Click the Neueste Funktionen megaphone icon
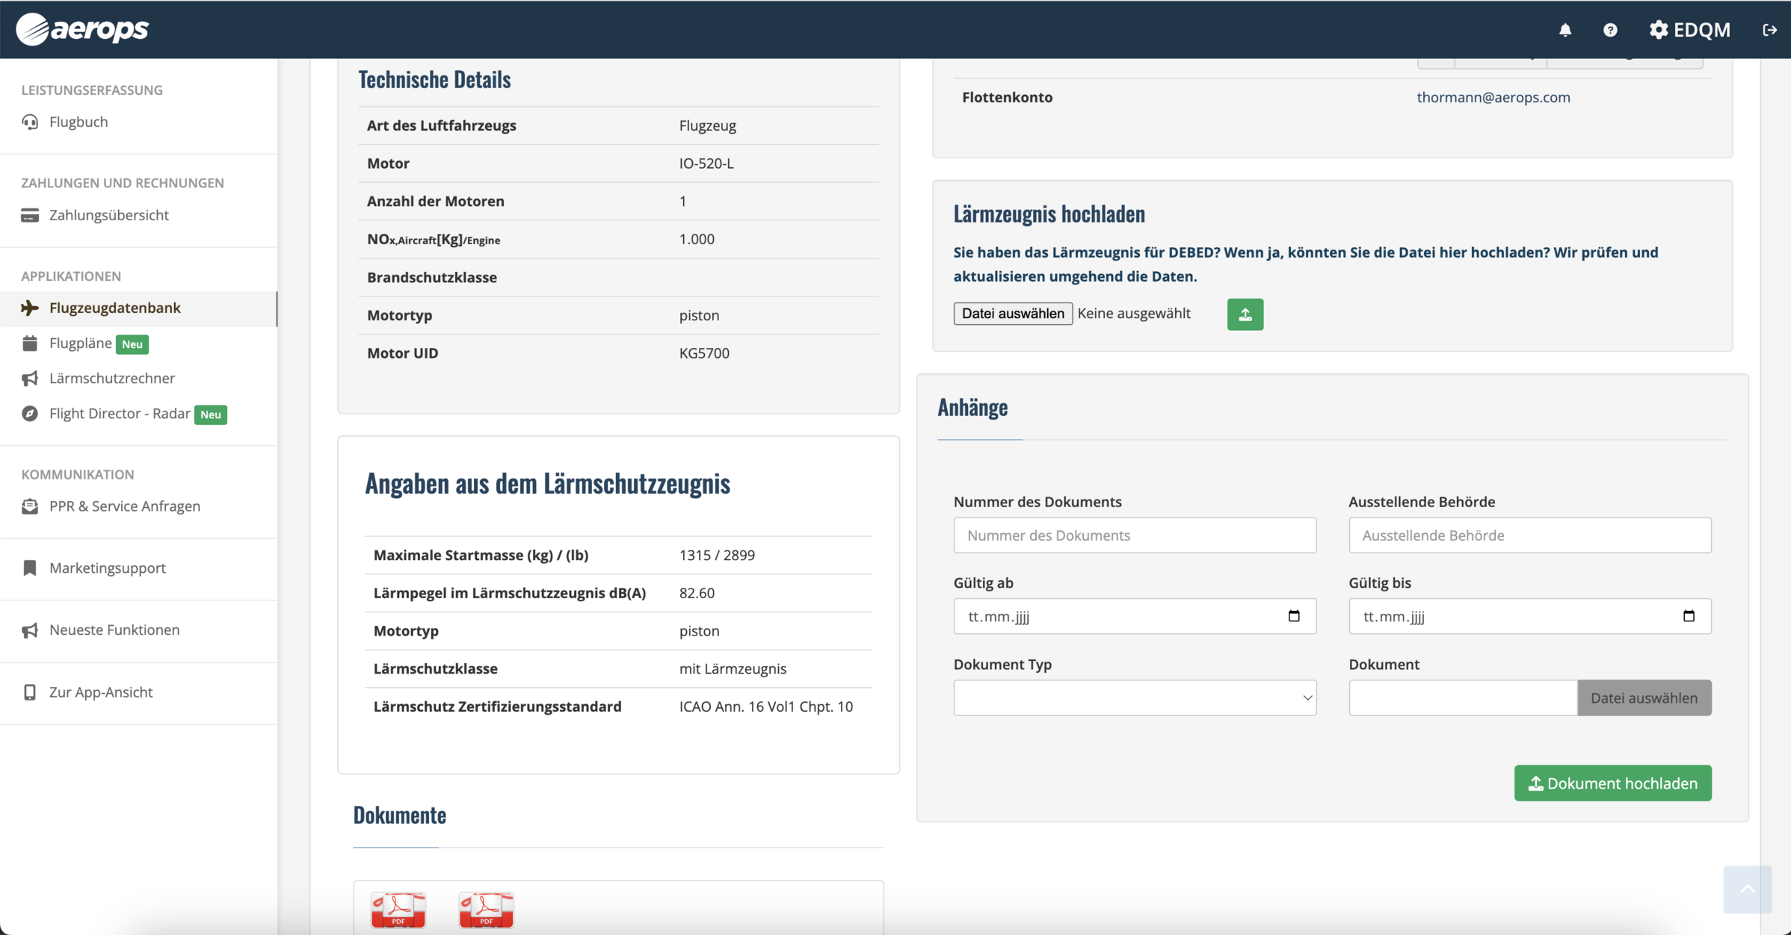The image size is (1791, 935). [x=30, y=630]
